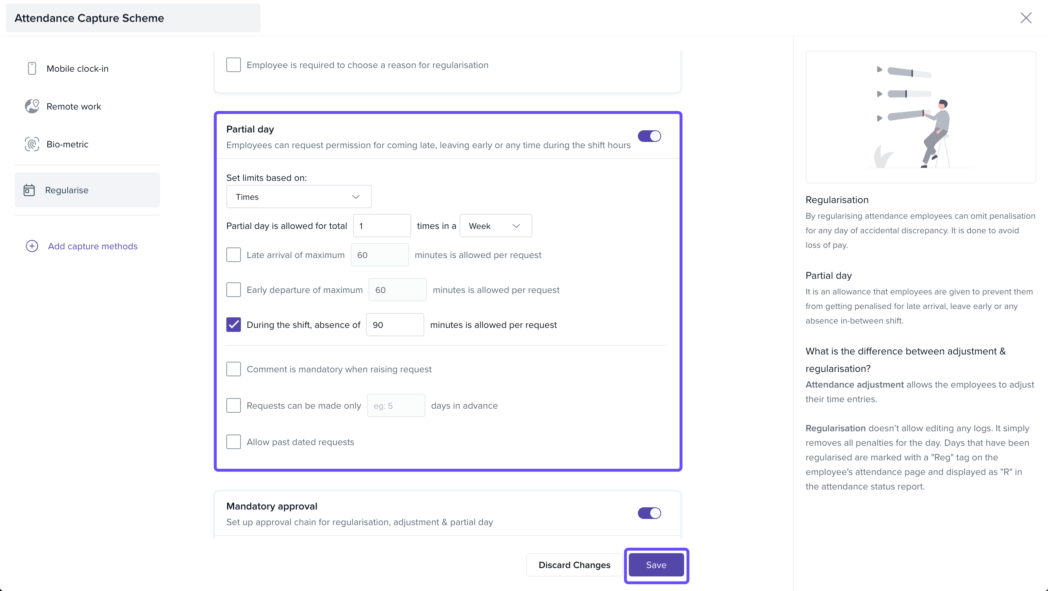Turn off the Partial day toggle
Image resolution: width=1048 pixels, height=591 pixels.
pos(649,136)
